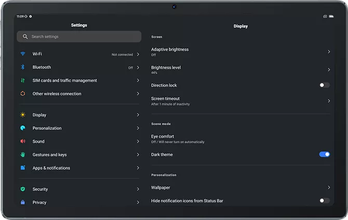Tap the SIM cards traffic management icon
Image resolution: width=348 pixels, height=220 pixels.
(x=23, y=81)
